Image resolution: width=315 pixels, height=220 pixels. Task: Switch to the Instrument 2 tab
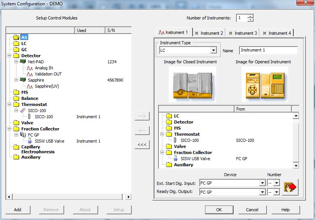[209, 33]
